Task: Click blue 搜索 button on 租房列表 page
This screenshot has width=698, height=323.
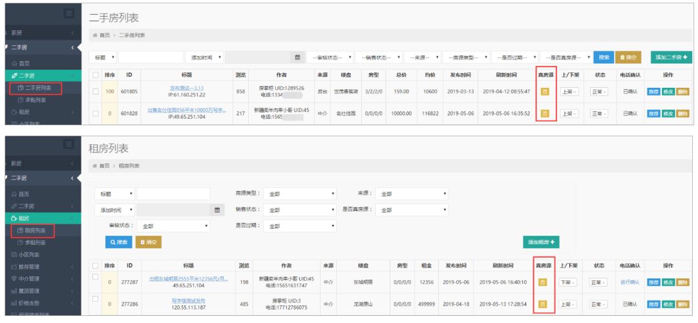Action: click(x=119, y=242)
